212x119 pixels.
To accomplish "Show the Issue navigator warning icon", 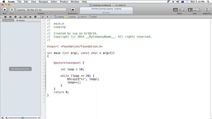I will point(20,17).
